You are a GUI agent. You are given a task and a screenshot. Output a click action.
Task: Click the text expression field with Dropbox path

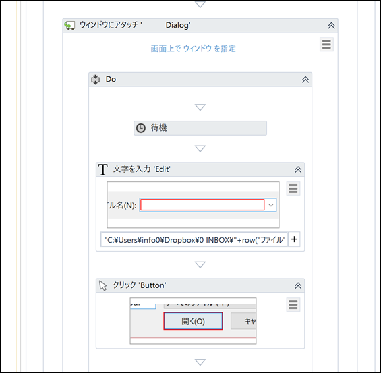pos(194,239)
